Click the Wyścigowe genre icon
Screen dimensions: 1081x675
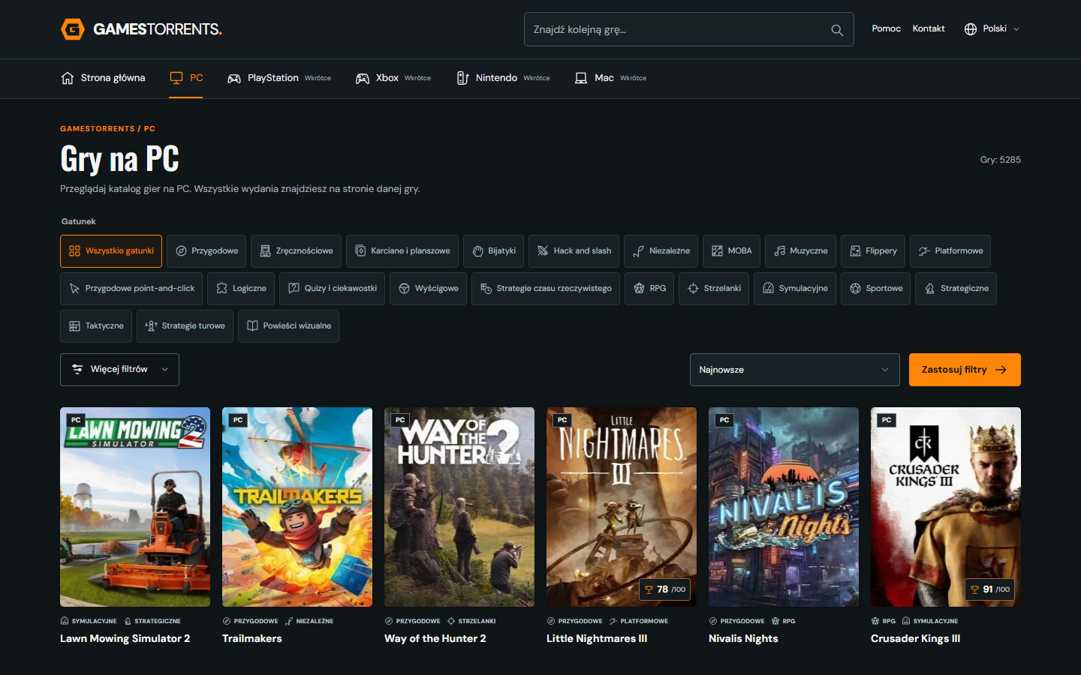pos(405,289)
